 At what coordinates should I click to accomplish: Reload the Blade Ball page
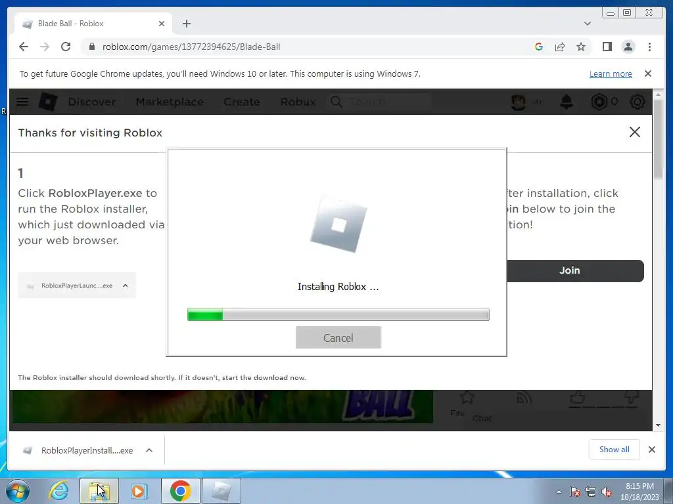click(x=66, y=47)
